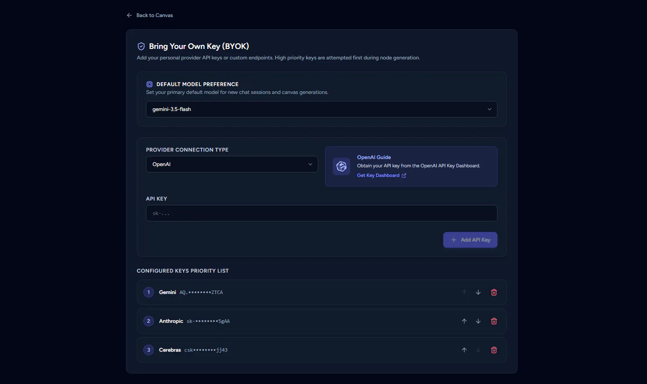The image size is (647, 384).
Task: Click the Default Model Preference chip icon
Action: click(x=150, y=84)
